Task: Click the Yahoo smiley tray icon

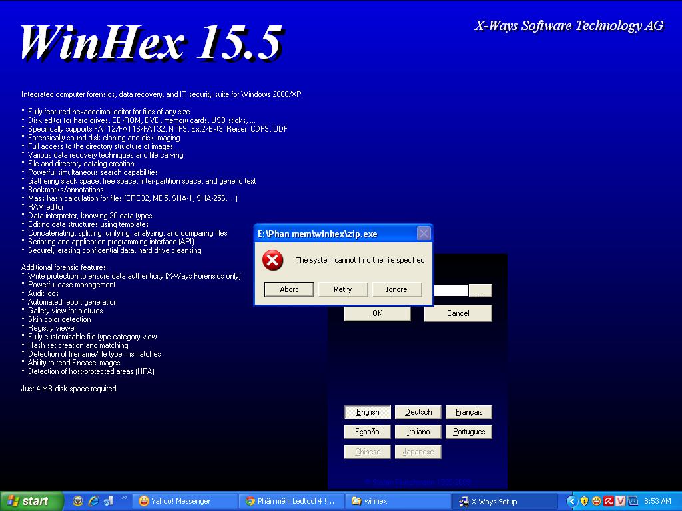Action: [596, 502]
